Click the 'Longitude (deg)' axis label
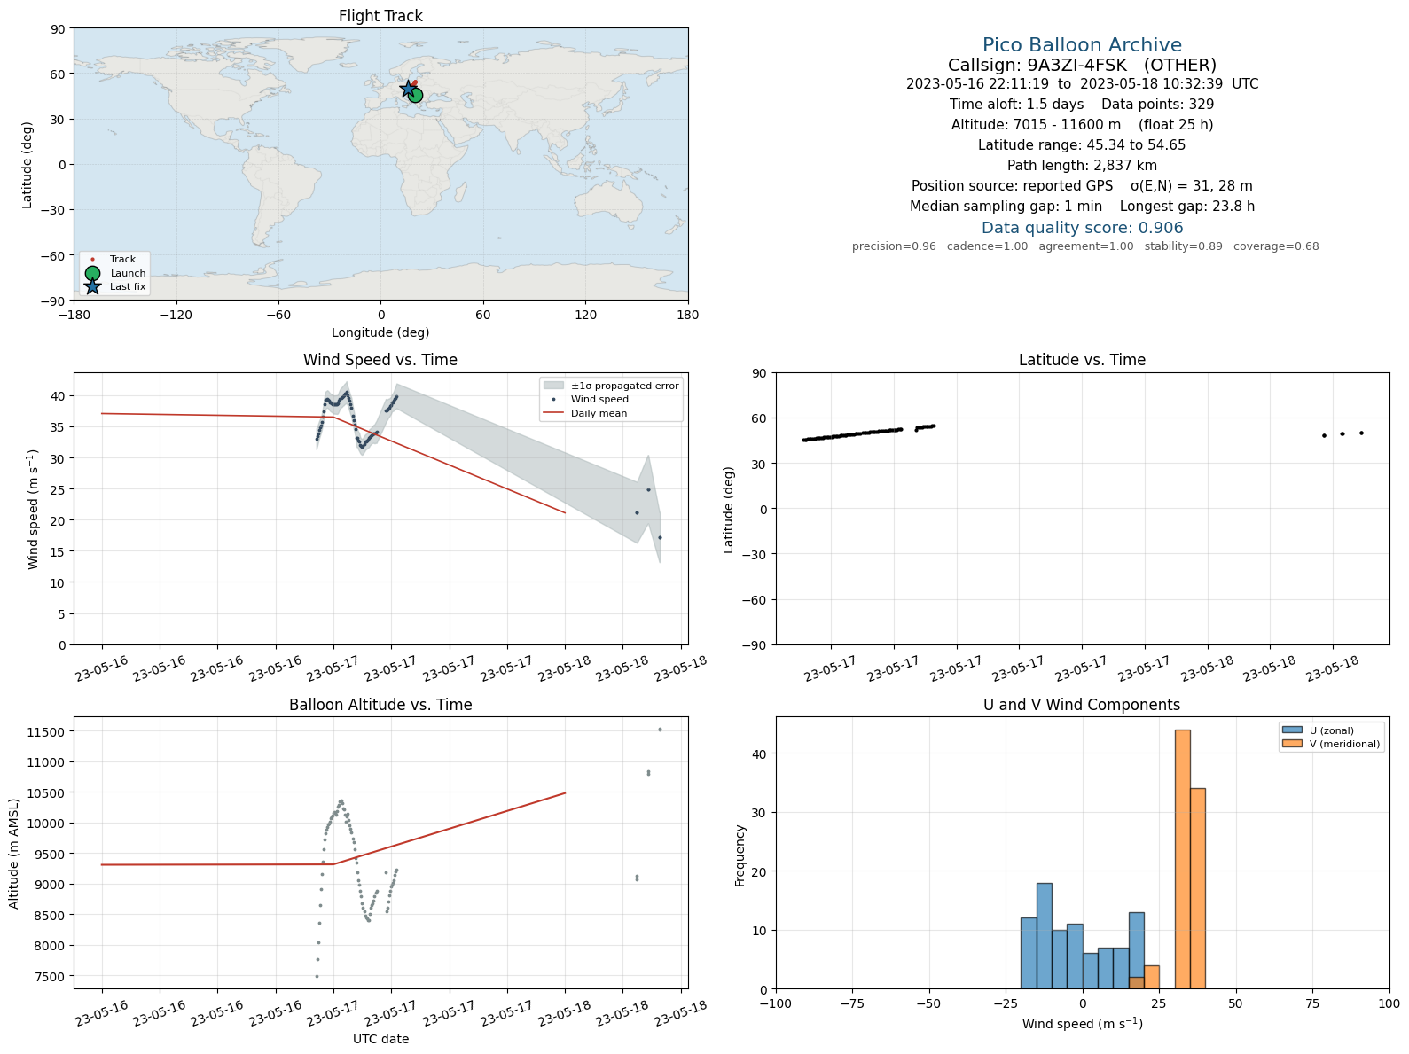This screenshot has width=1409, height=1054. coord(380,332)
